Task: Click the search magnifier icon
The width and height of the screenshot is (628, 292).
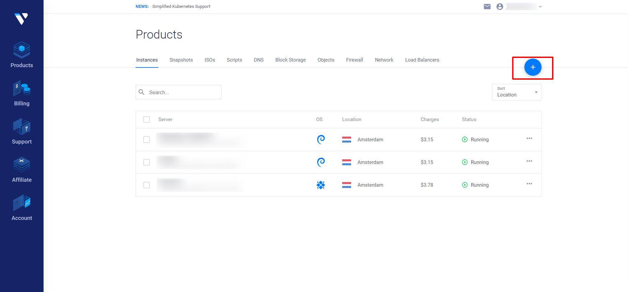Action: click(x=142, y=92)
